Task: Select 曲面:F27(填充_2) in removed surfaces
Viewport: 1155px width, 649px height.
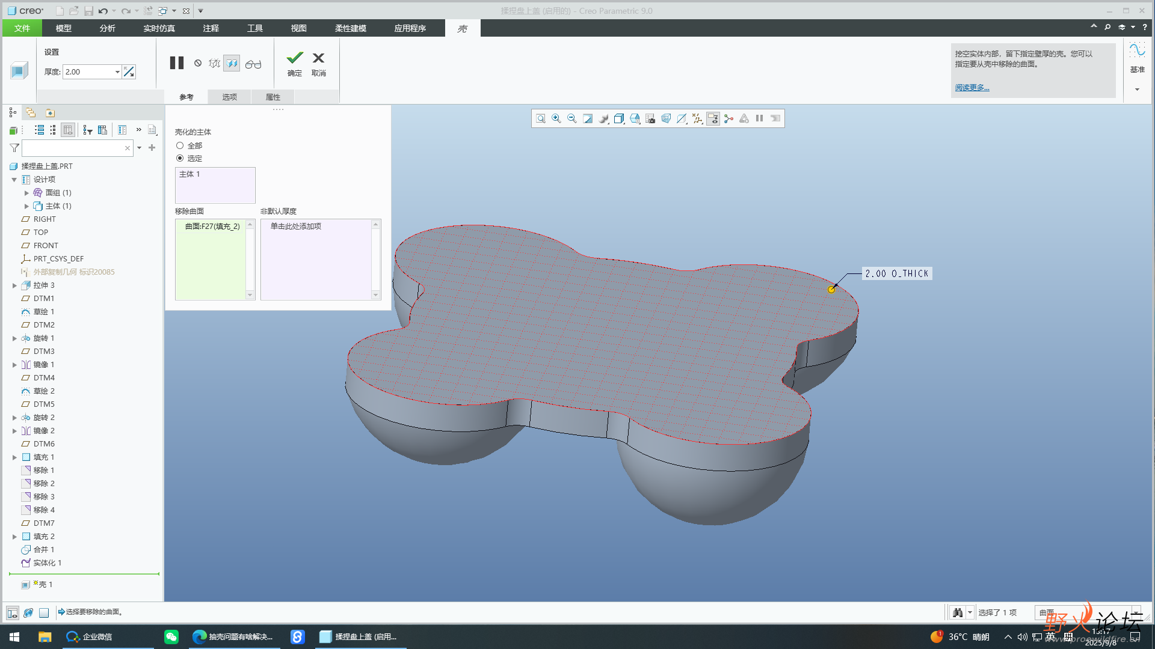Action: [x=212, y=227]
